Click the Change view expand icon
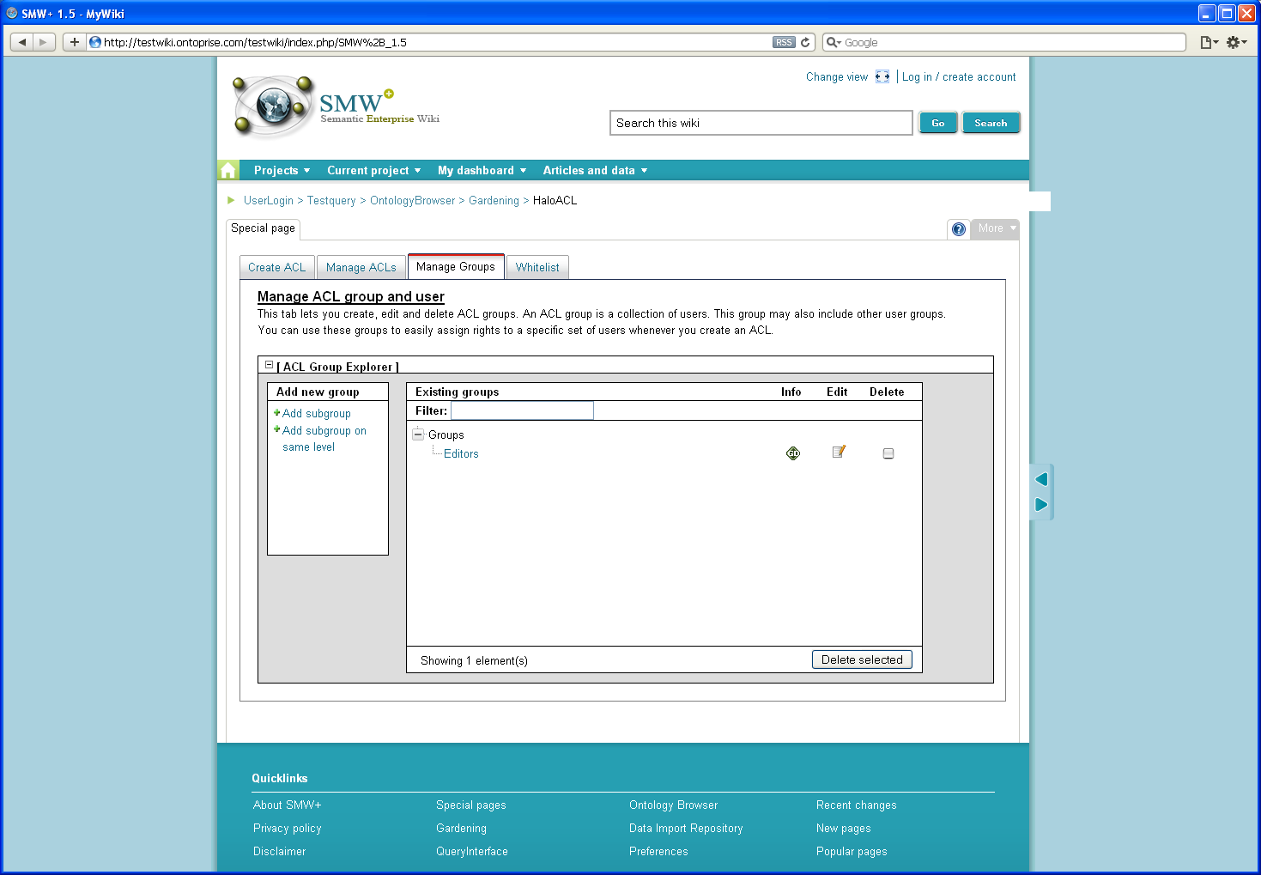The image size is (1261, 875). point(882,76)
